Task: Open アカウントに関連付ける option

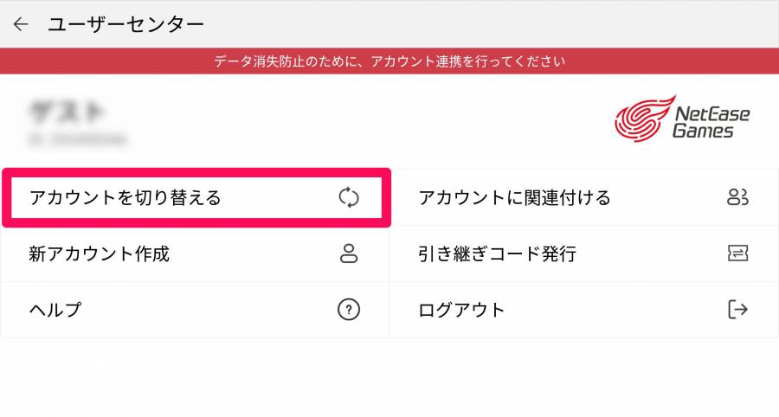Action: pos(584,197)
